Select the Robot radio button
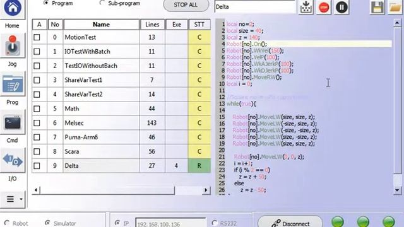This screenshot has height=227, width=404. pyautogui.click(x=7, y=223)
